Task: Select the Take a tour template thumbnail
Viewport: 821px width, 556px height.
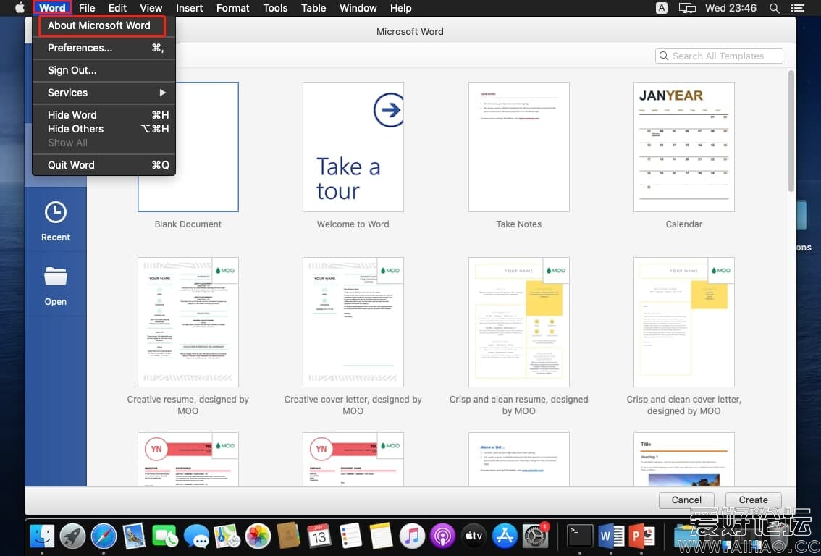Action: [353, 146]
